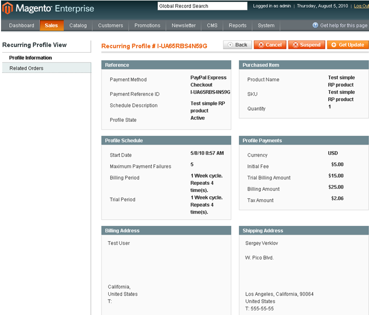
Task: Open the Dashboard menu
Action: tap(22, 26)
